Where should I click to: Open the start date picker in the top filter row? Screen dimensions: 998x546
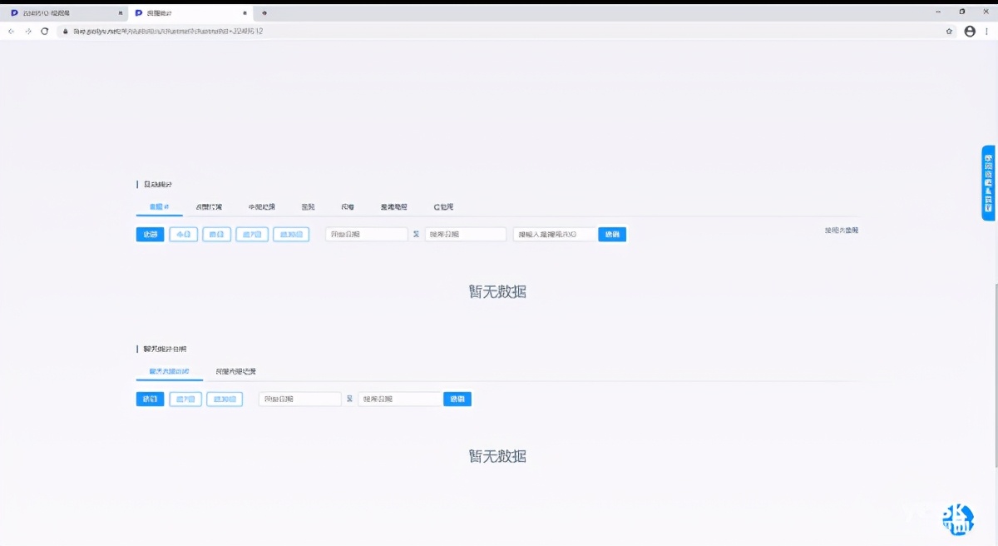click(366, 234)
